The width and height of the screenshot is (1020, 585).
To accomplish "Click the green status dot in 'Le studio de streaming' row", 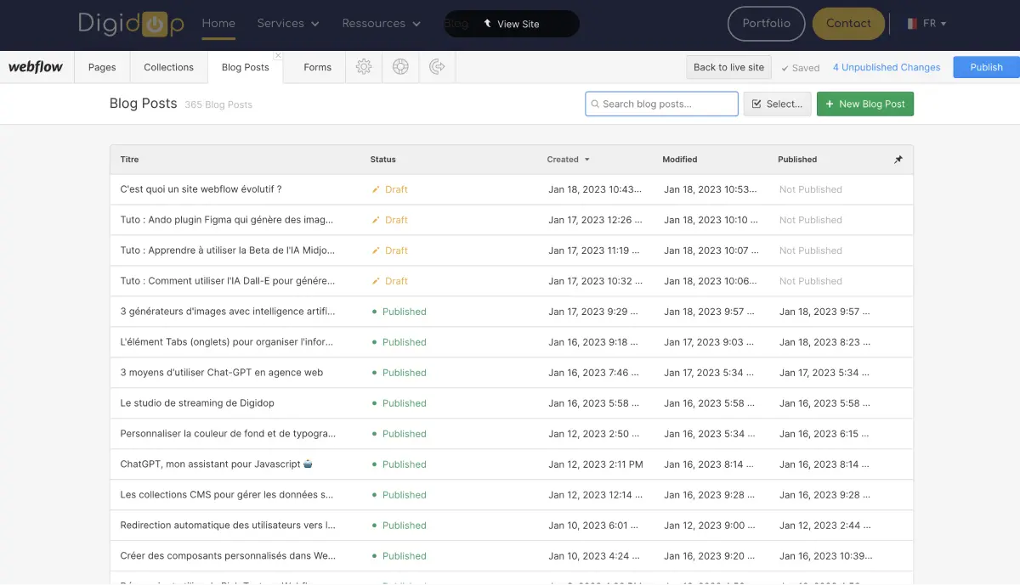I will [x=374, y=403].
